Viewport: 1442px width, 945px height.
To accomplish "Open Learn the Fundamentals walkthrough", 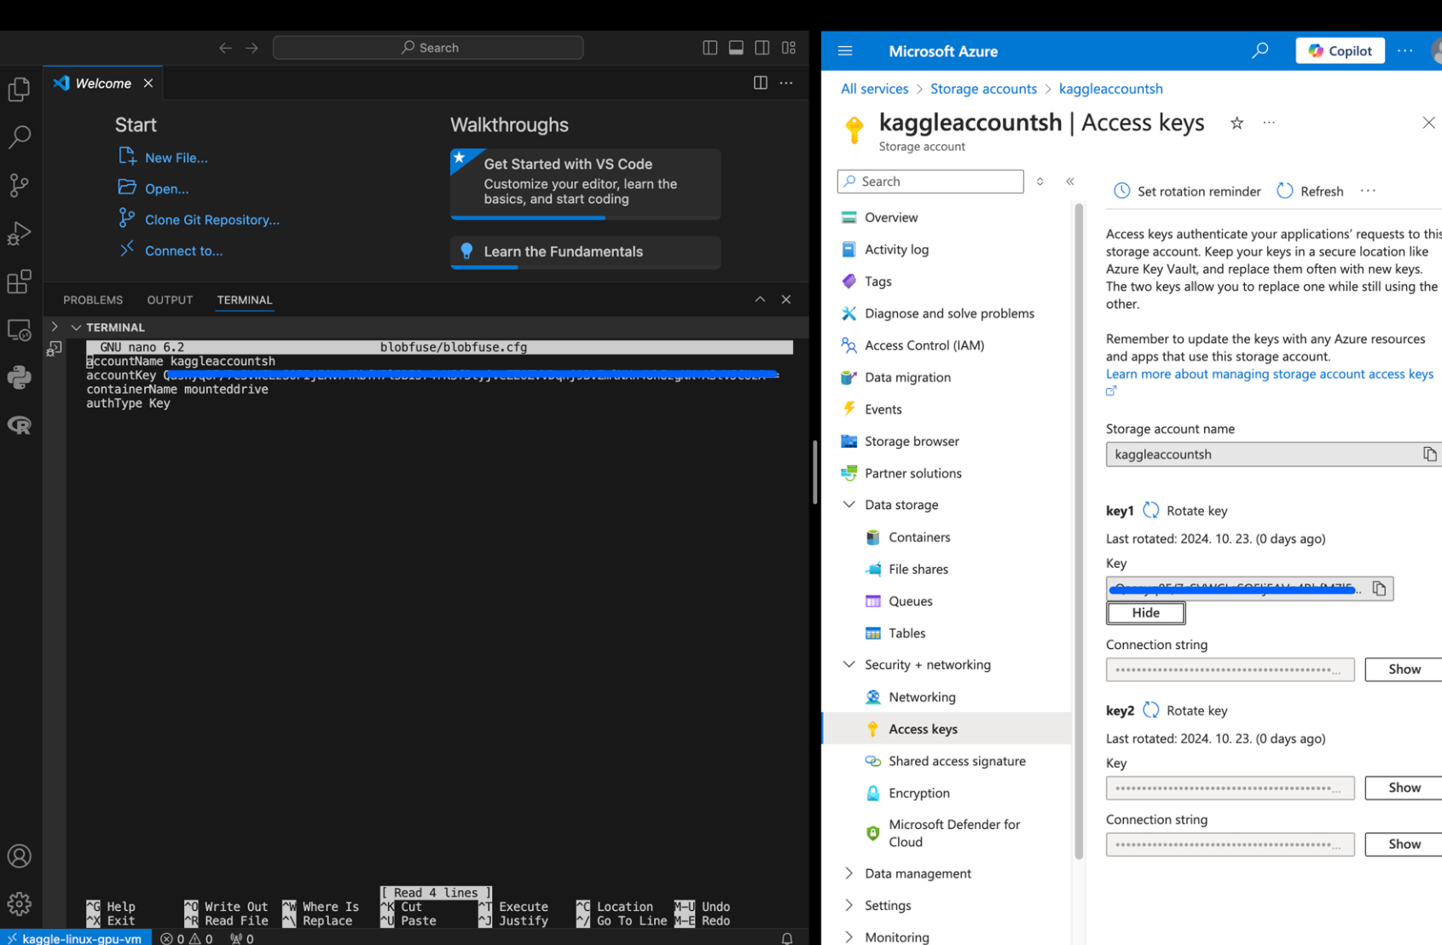I will (585, 252).
